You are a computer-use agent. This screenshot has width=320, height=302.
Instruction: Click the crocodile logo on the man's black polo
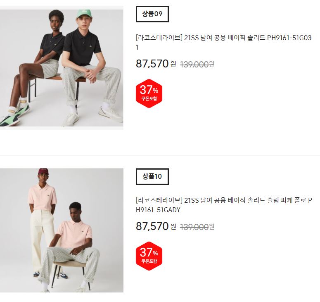(x=90, y=48)
